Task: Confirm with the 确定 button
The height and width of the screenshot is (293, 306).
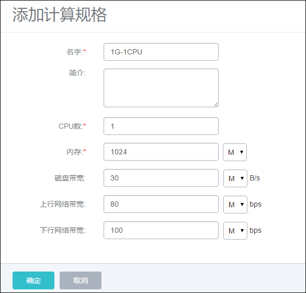Action: coord(33,280)
